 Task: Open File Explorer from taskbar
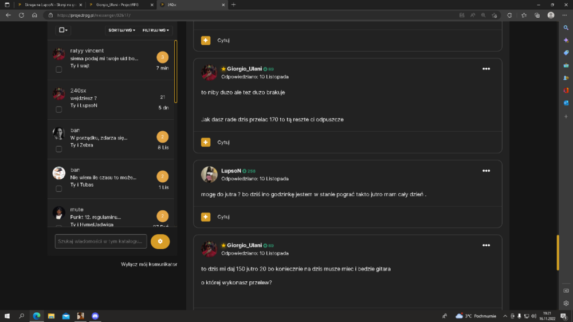pos(51,316)
